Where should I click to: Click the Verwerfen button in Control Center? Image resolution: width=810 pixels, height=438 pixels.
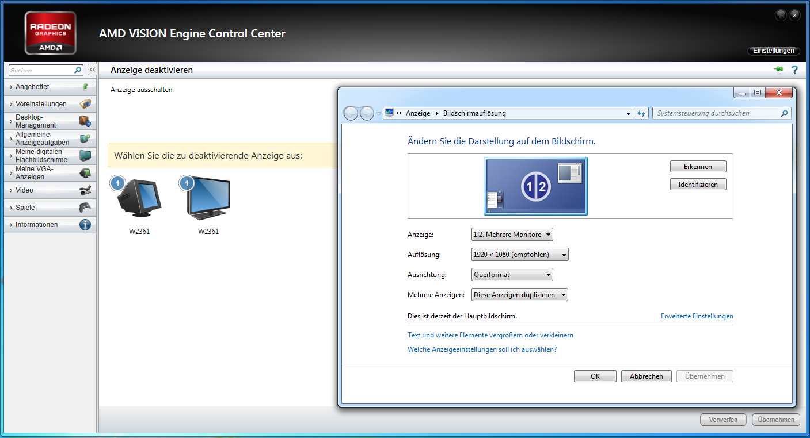(x=723, y=420)
